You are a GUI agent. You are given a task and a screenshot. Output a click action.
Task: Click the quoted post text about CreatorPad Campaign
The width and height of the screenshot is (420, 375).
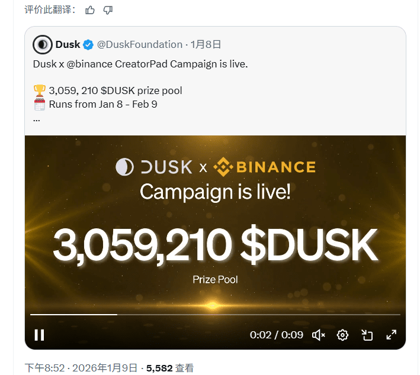point(140,64)
